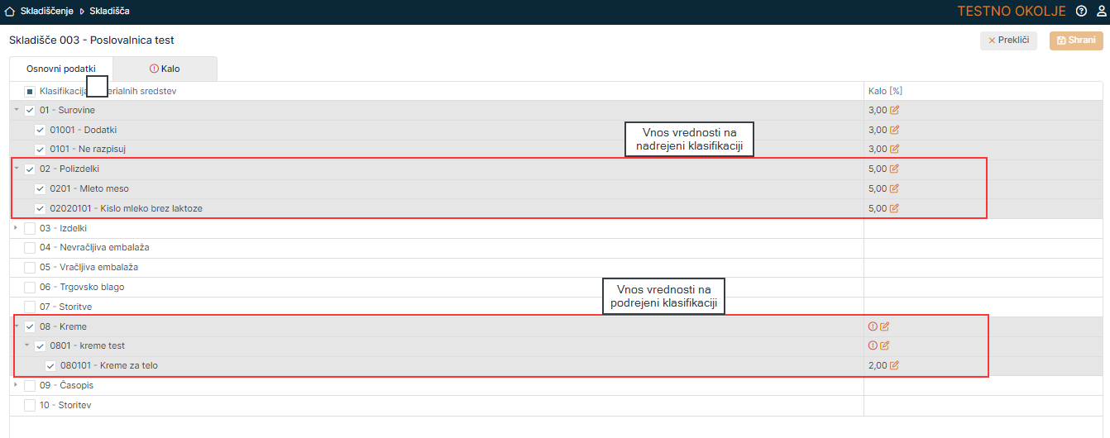1110x438 pixels.
Task: Click the Skladišča breadcrumb link
Action: pos(108,12)
